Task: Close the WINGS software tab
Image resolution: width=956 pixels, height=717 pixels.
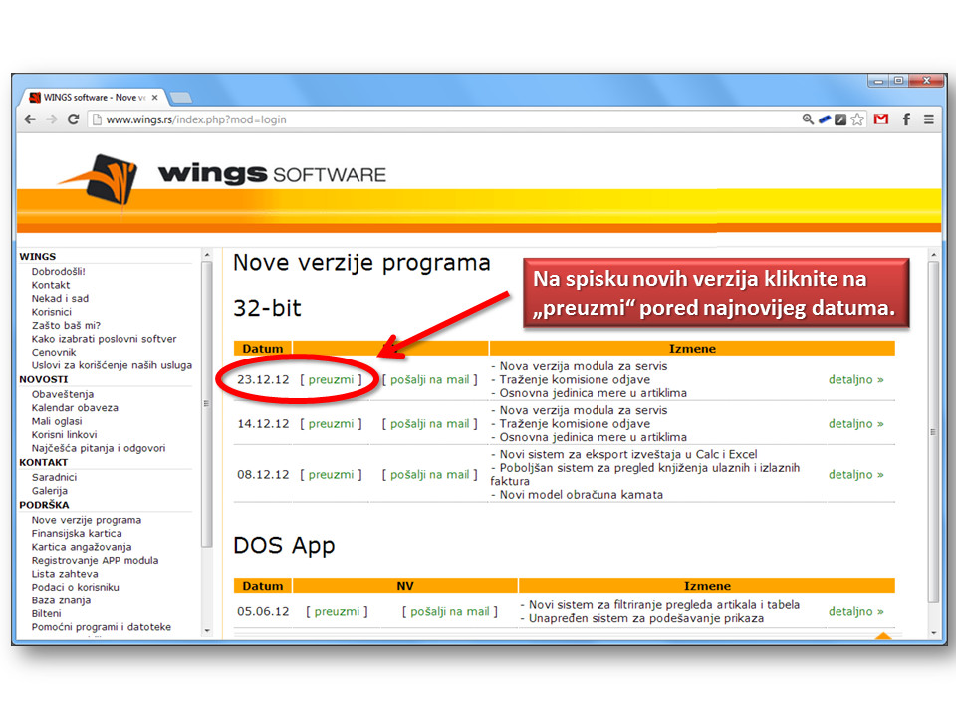Action: coord(154,98)
